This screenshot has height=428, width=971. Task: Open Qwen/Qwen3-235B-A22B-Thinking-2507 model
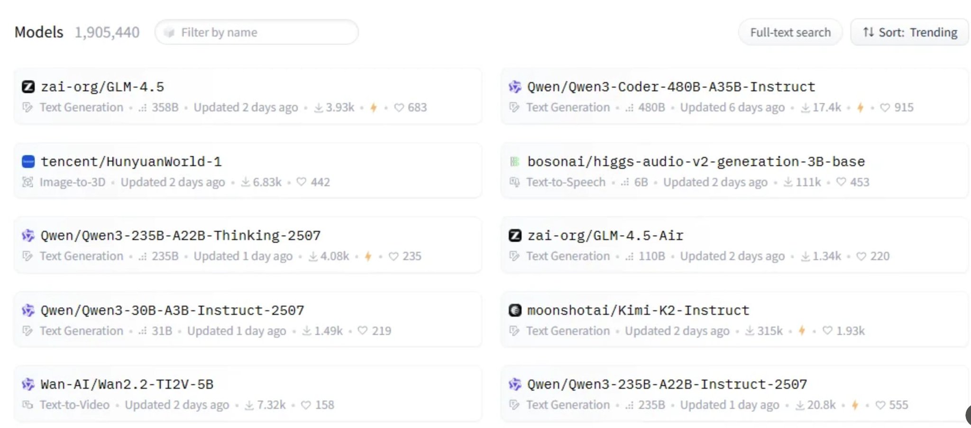(x=181, y=236)
